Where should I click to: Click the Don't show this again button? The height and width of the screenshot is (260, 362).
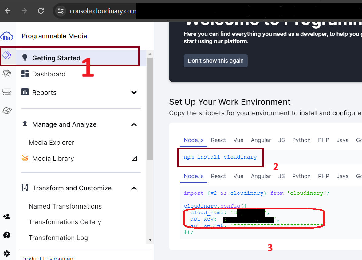[x=216, y=61]
